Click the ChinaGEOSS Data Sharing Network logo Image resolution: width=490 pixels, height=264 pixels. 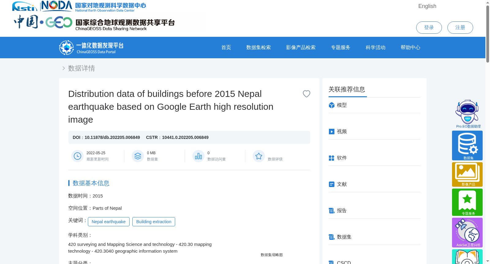pos(94,22)
